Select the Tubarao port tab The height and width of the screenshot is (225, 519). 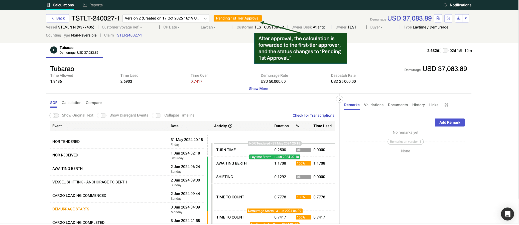click(x=74, y=50)
